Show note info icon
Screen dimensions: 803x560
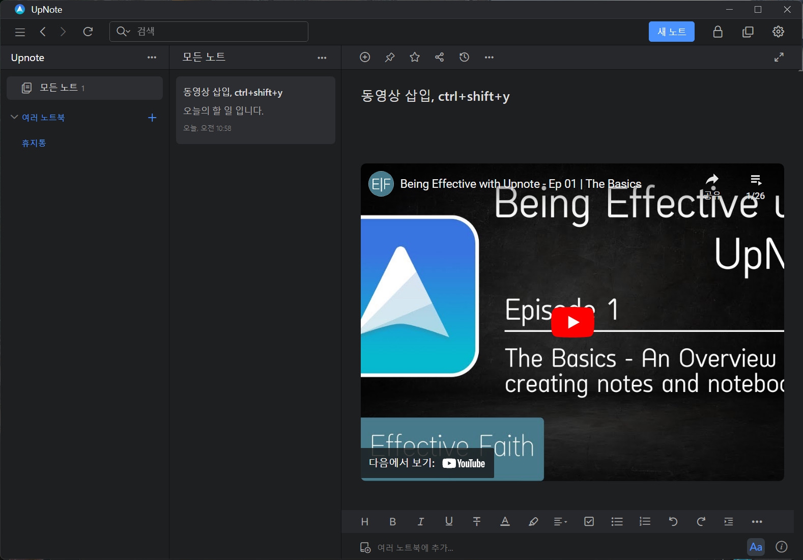click(x=782, y=547)
